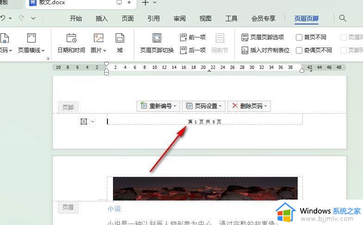Image resolution: width=363 pixels, height=225 pixels.
Task: Open the 页码 page number dropdown
Action: 6,43
